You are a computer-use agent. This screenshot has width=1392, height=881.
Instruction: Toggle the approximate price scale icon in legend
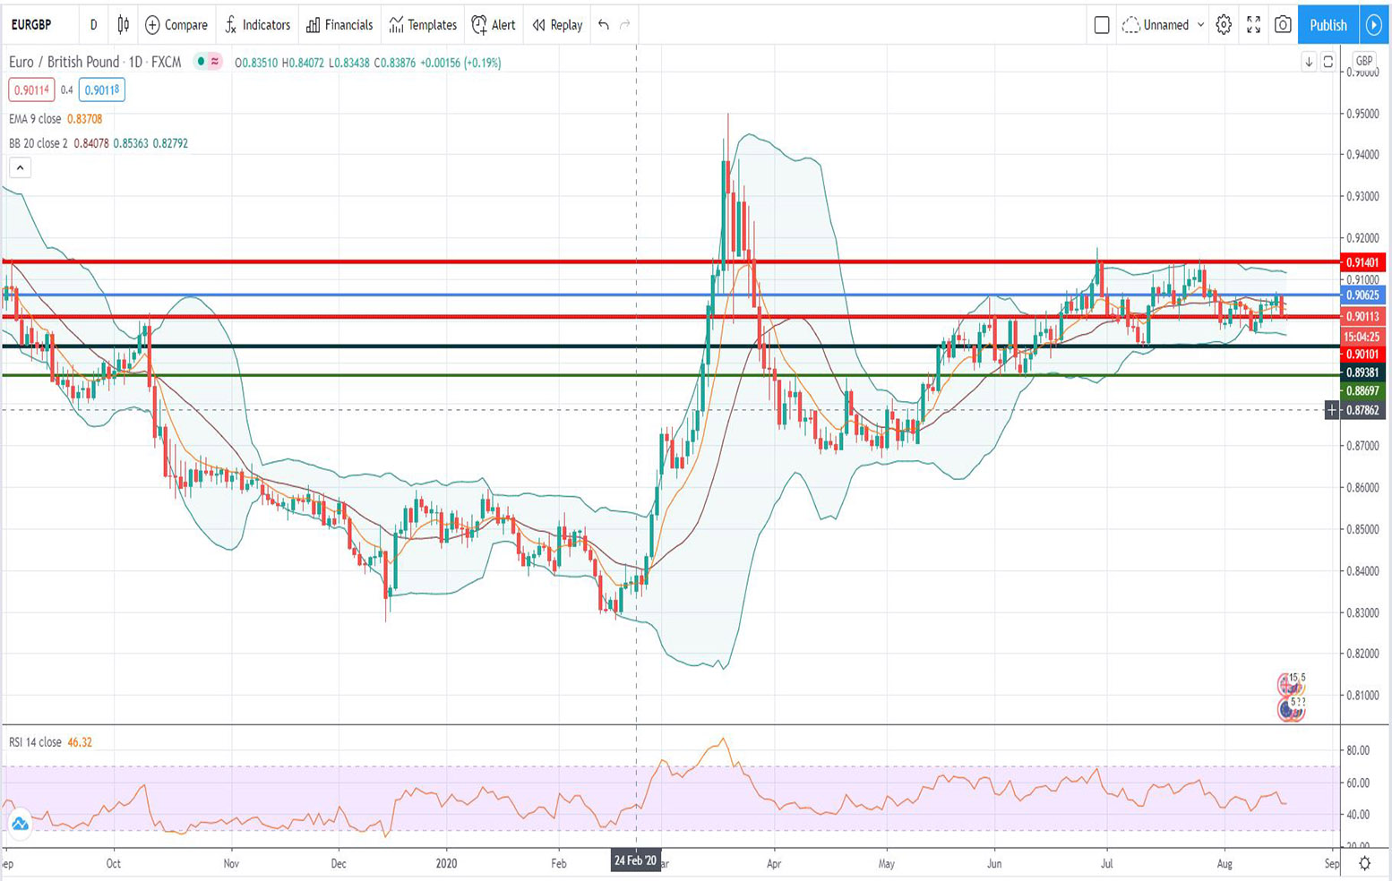pos(214,63)
